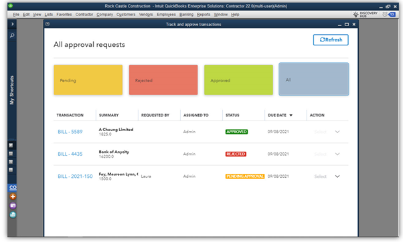Click the purple card icon in left bar
Screen dimensions: 403x242
click(13, 205)
